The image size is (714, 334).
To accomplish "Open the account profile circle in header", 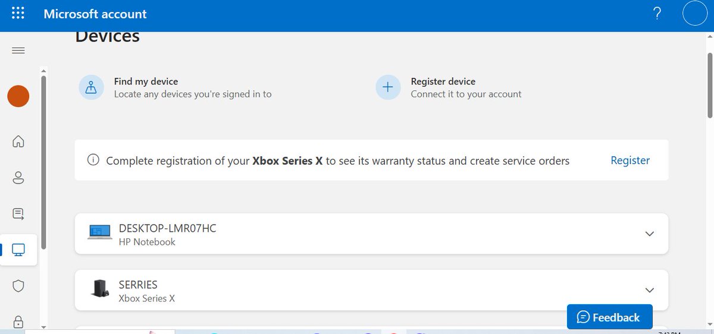I will (x=694, y=14).
